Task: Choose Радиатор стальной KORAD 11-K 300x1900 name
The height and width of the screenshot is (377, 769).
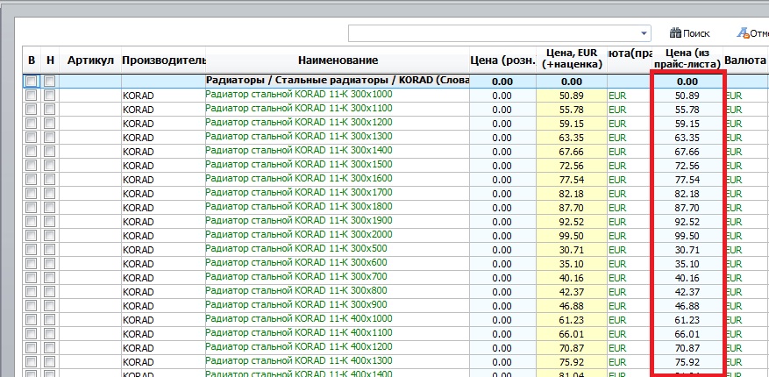Action: pyautogui.click(x=299, y=220)
